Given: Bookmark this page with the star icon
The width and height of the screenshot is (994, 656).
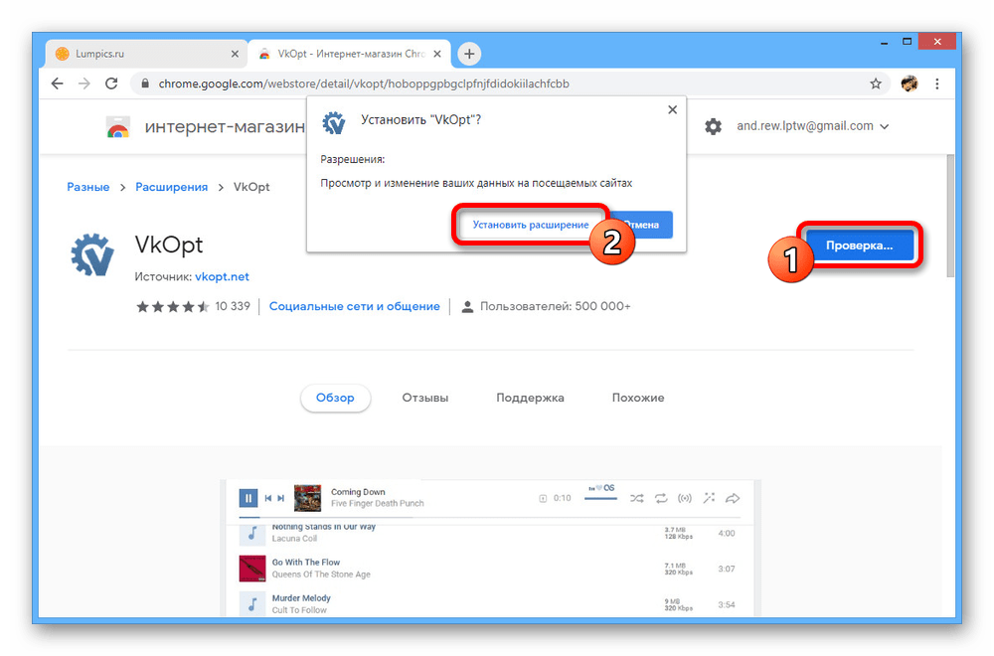Looking at the screenshot, I should tap(876, 83).
